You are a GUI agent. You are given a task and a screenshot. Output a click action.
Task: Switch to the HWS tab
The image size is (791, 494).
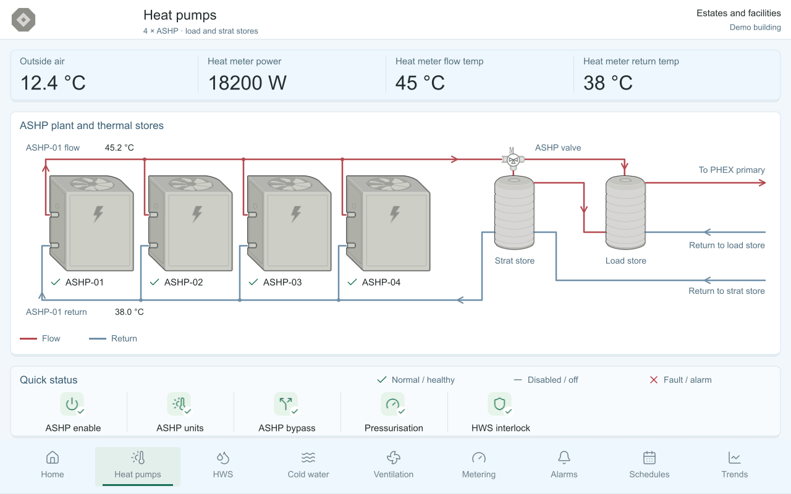coord(223,466)
